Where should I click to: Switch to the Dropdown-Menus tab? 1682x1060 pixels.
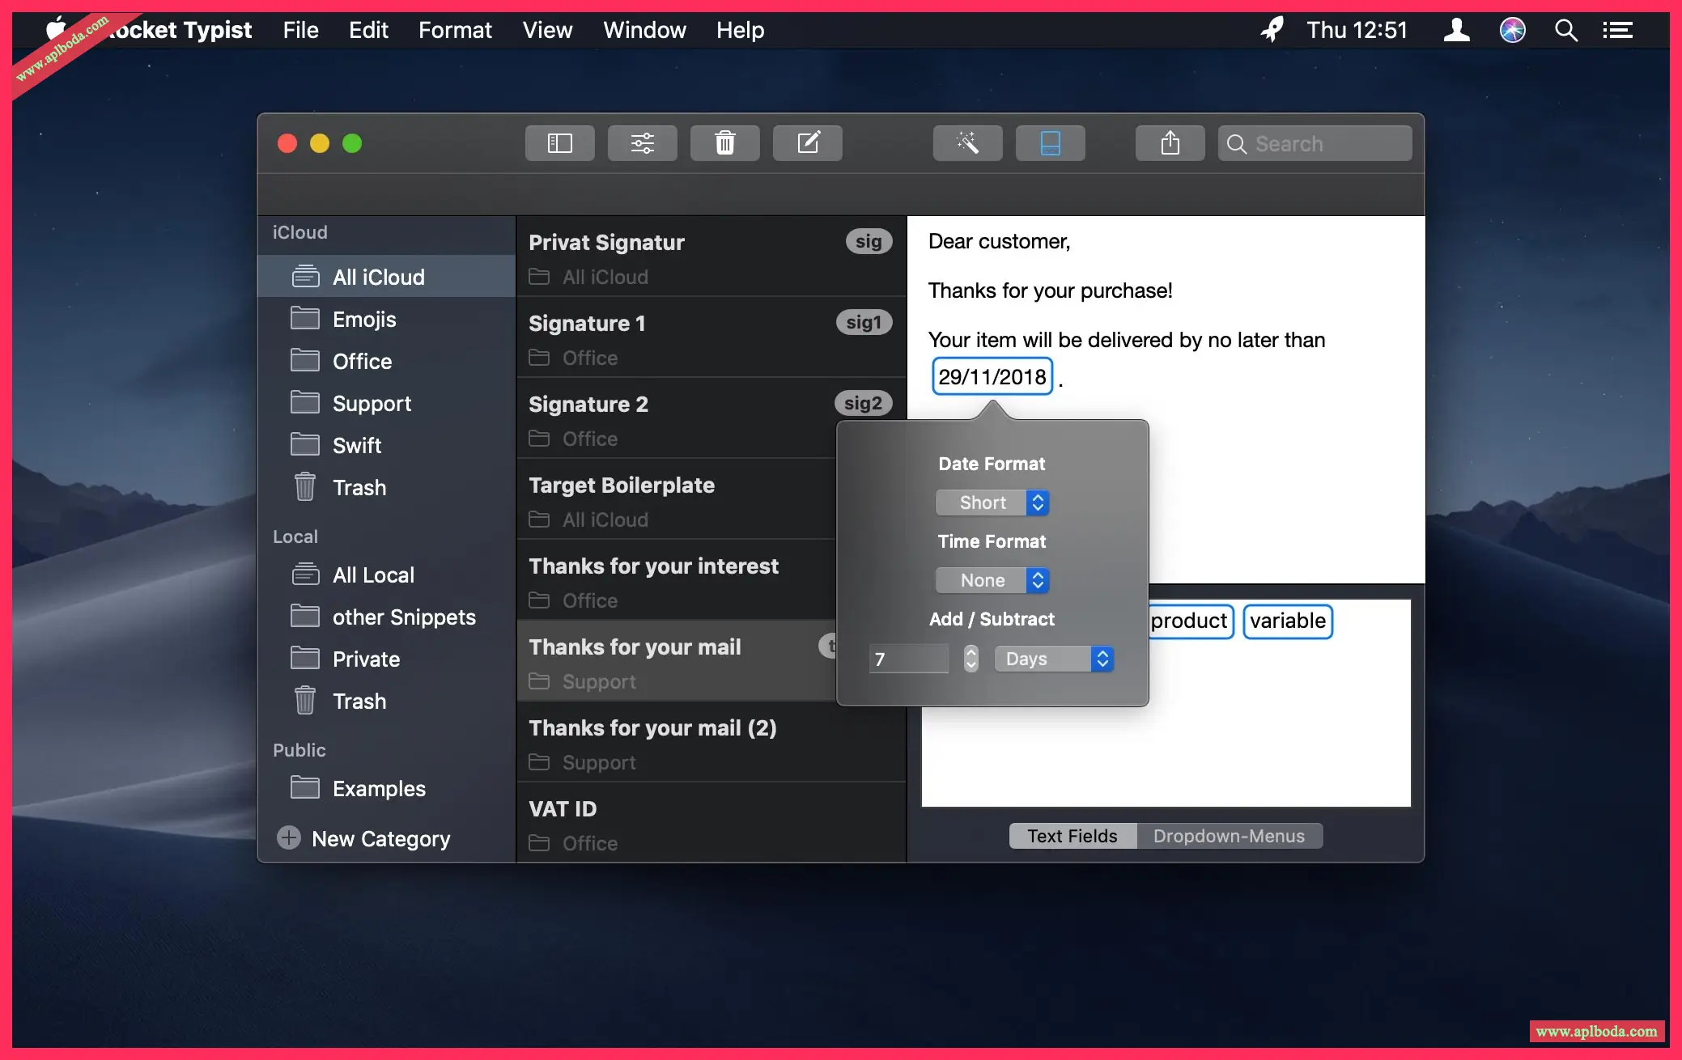pos(1229,836)
